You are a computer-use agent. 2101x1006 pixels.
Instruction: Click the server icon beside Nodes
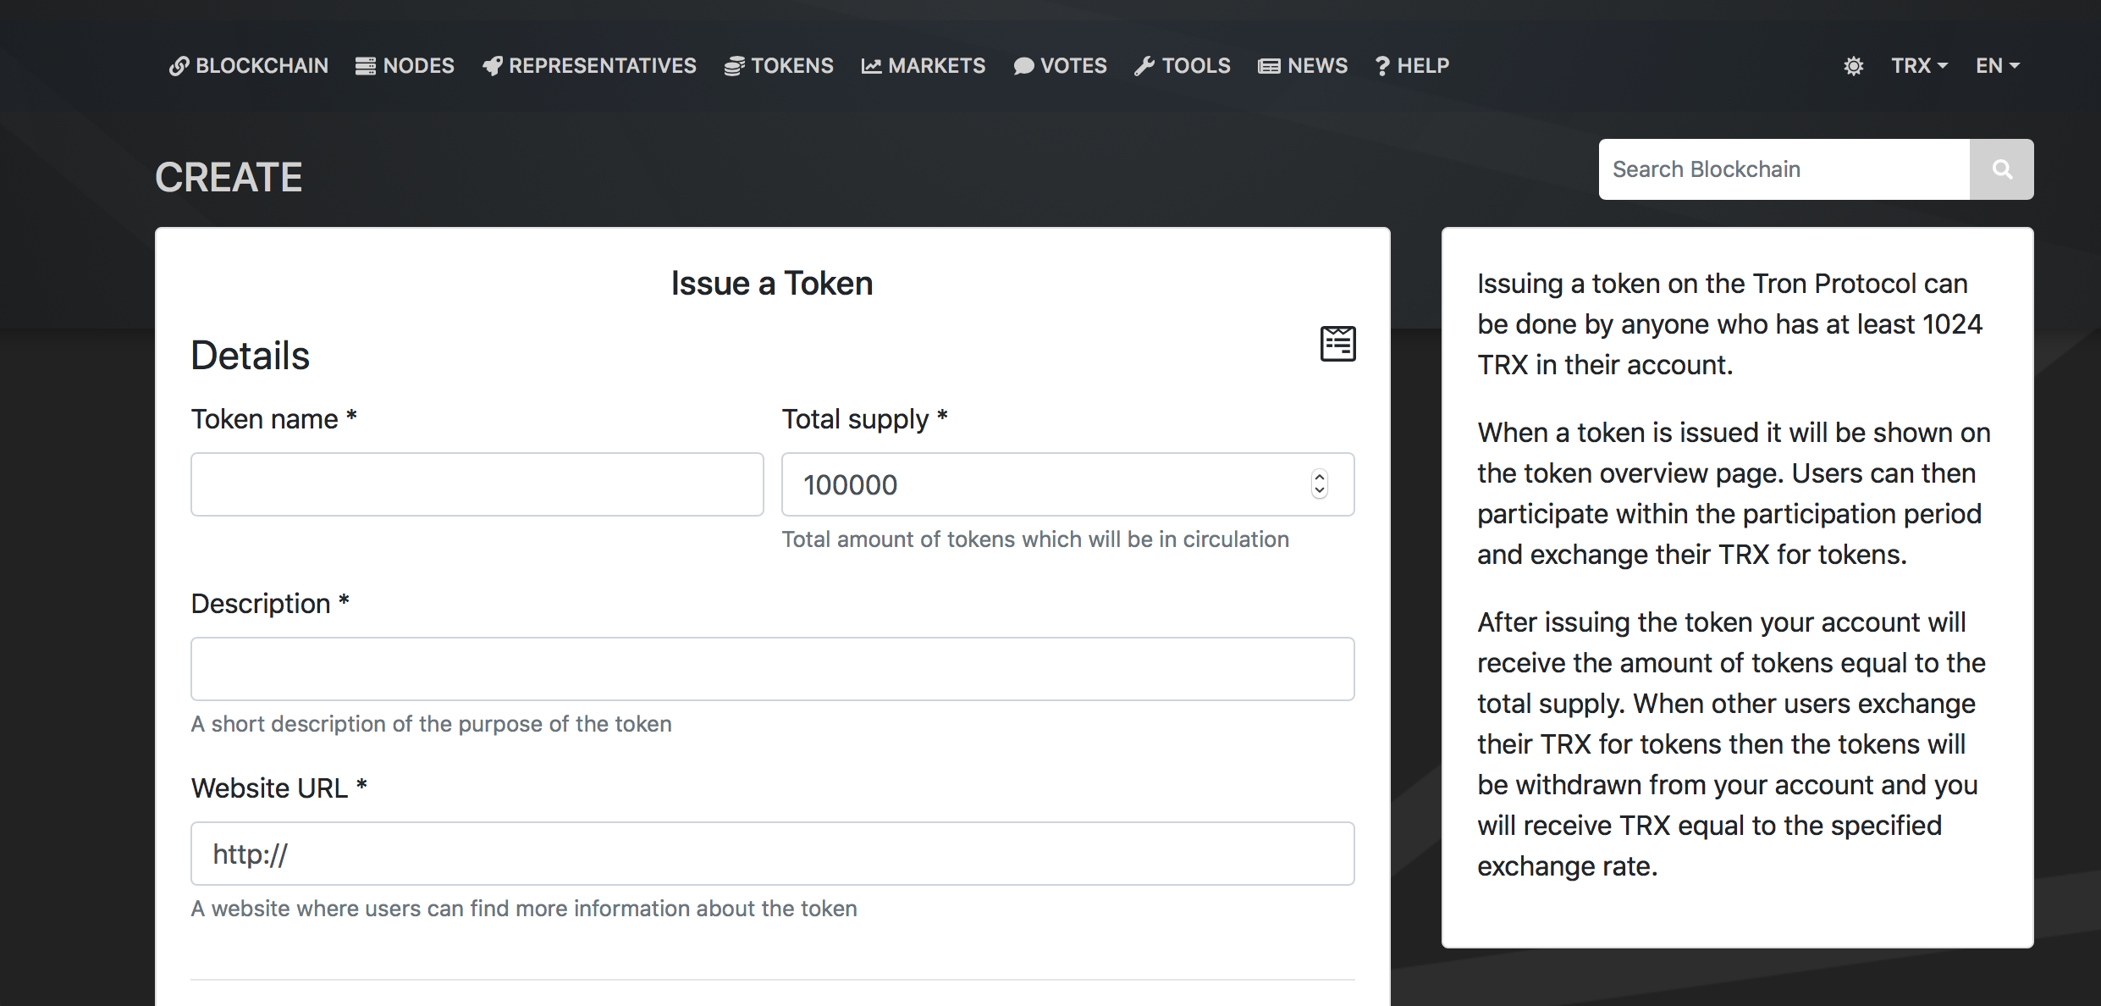[365, 66]
